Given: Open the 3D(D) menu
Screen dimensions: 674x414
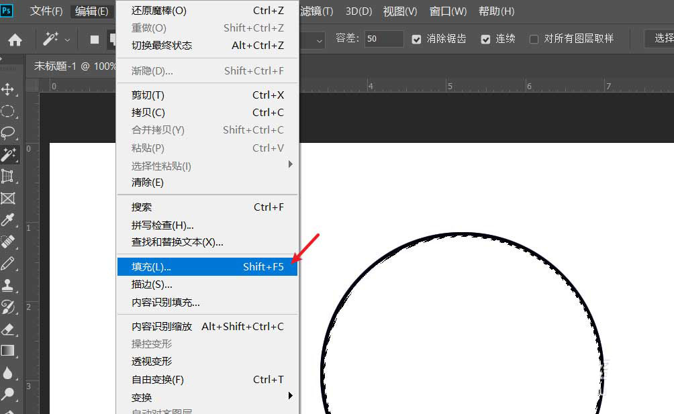Looking at the screenshot, I should click(x=359, y=11).
